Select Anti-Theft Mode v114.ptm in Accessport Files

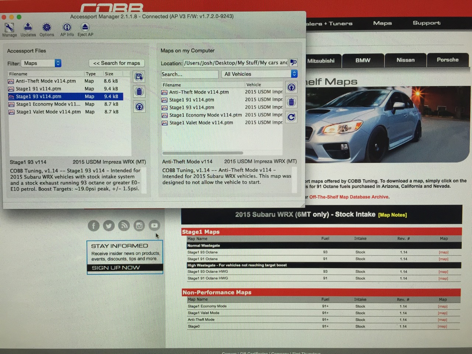(x=66, y=81)
